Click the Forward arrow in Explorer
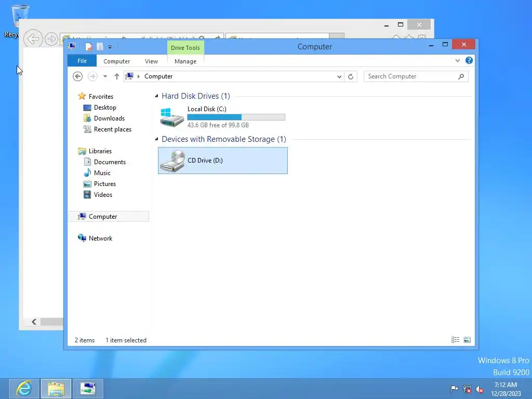 [x=92, y=76]
